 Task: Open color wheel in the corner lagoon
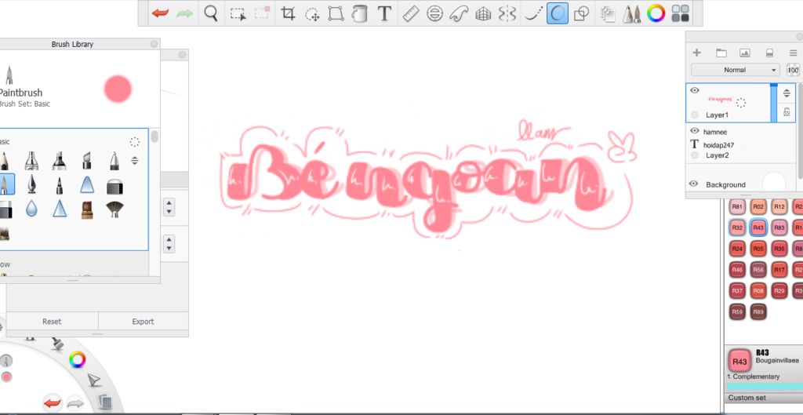78,359
